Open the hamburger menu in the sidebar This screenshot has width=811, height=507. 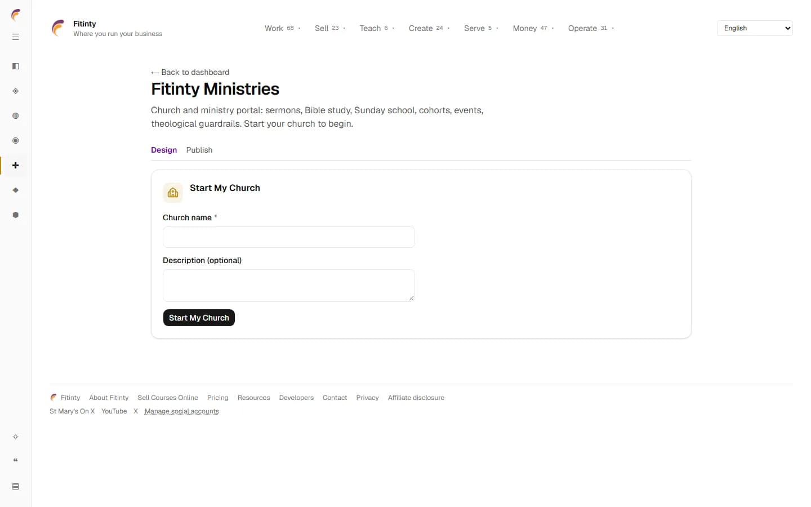pos(16,37)
